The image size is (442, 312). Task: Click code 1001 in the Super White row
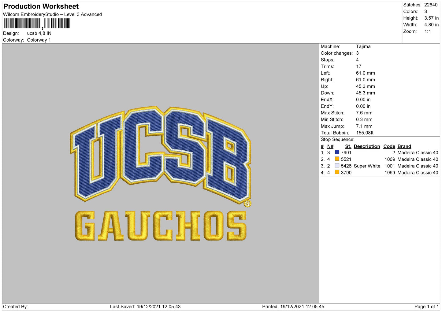click(390, 166)
